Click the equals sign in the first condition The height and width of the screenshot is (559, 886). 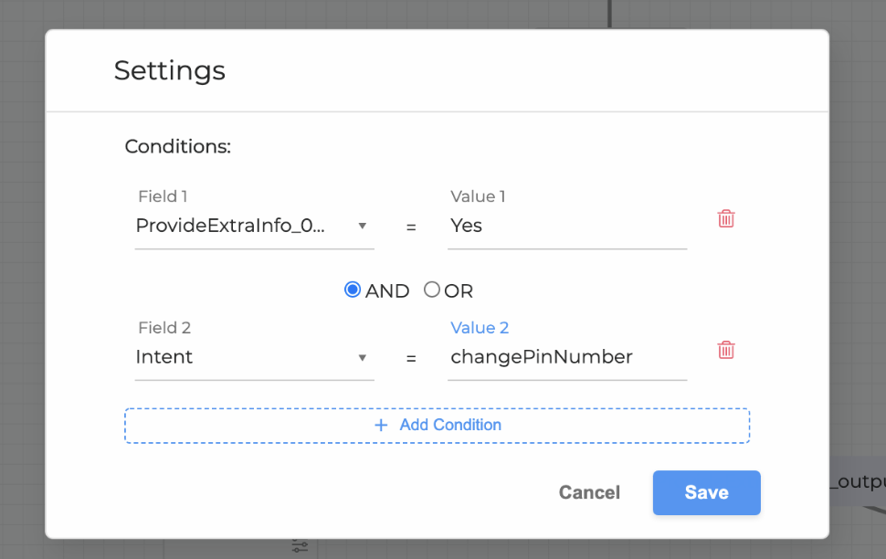click(411, 227)
